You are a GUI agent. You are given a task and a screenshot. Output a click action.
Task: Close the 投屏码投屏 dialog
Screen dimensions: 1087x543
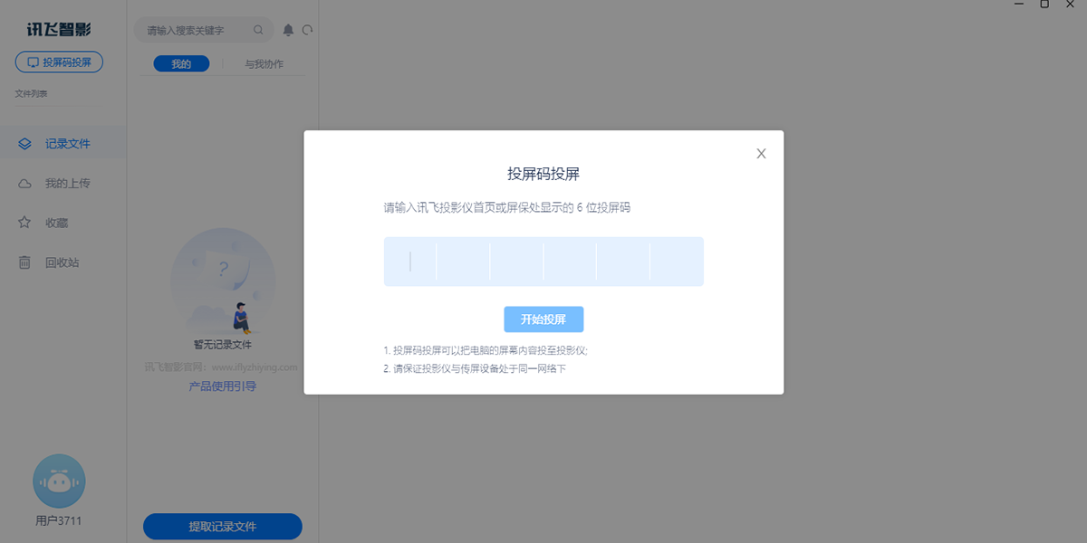(761, 154)
